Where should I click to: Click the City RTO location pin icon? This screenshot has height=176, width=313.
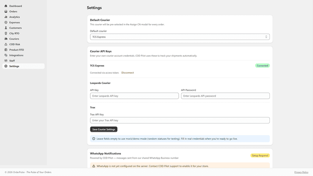pos(6,33)
